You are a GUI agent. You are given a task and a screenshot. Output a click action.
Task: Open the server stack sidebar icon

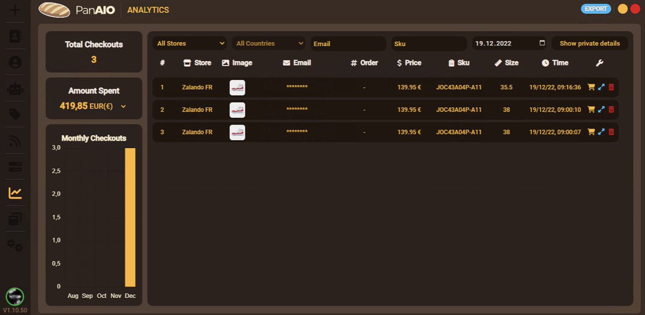pos(15,167)
